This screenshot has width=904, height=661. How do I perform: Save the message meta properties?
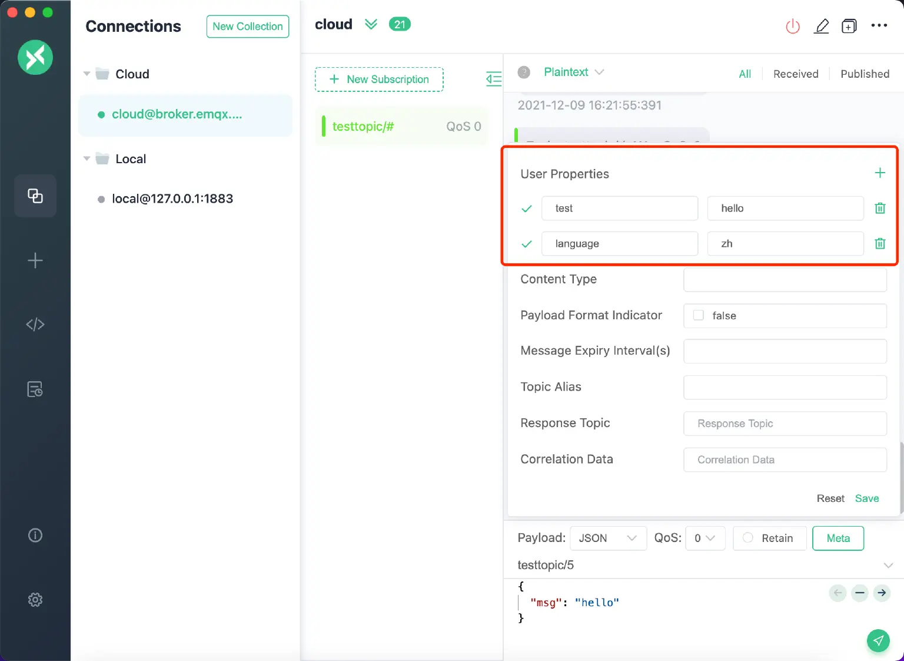[x=866, y=498]
